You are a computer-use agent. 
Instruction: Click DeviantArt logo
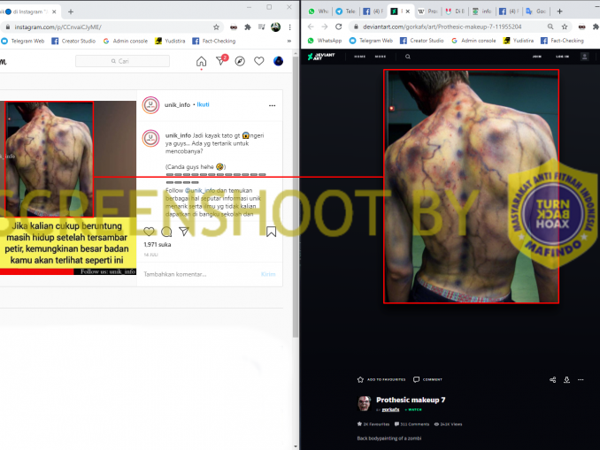tap(321, 57)
